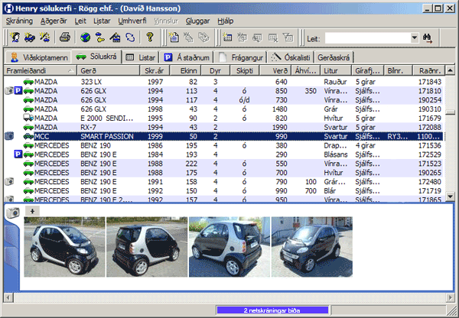Click list scrollbar up arrow

450,70
